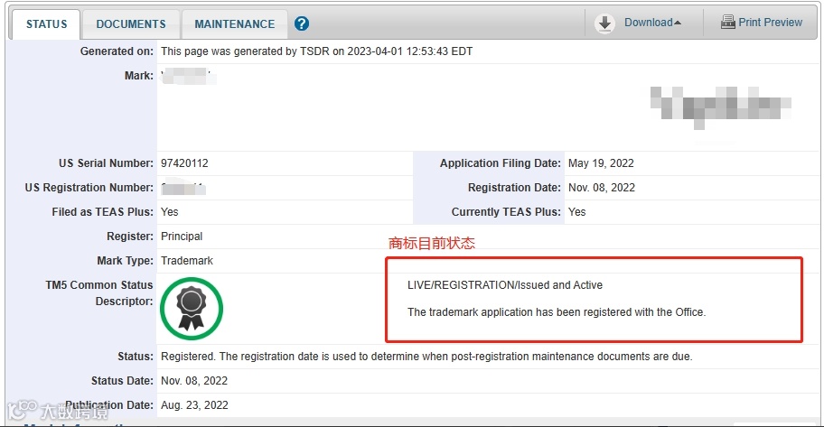
Task: Select the filing date May 19, 2022
Action: [601, 163]
